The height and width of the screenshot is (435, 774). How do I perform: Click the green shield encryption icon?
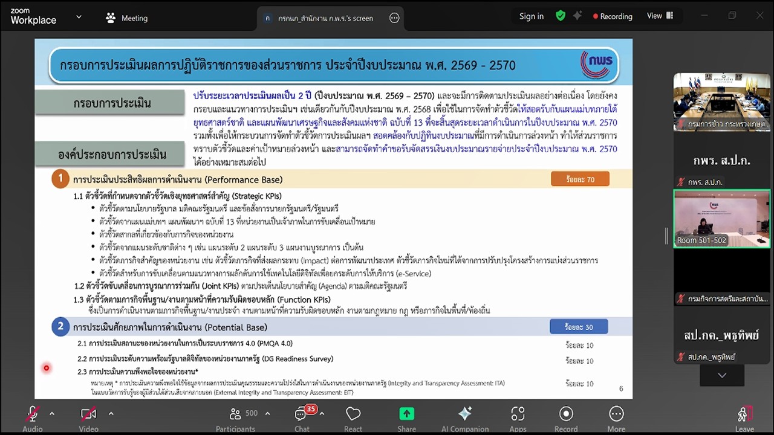point(561,16)
